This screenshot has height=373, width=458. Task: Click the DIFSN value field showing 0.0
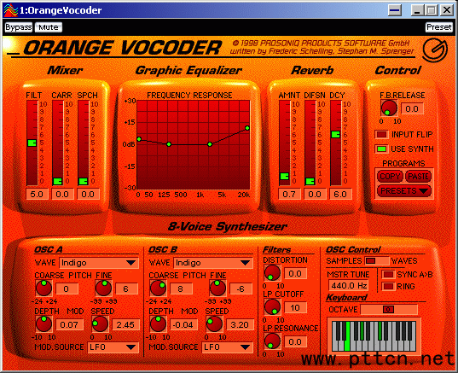(x=315, y=194)
